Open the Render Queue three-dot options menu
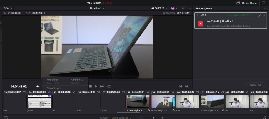The height and width of the screenshot is (119, 269). 265,8
